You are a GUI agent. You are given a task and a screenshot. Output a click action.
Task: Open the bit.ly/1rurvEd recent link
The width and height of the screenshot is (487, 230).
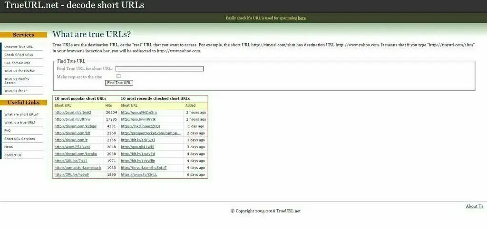(137, 154)
